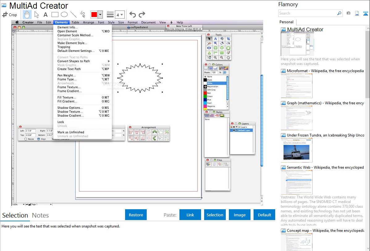
Task: Select the hand grabber tool in Tools palette
Action: (228, 58)
